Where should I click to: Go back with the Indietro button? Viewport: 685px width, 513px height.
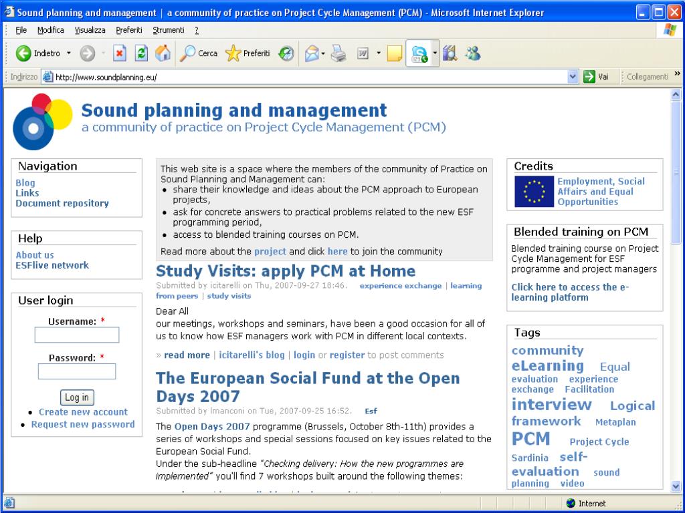38,53
